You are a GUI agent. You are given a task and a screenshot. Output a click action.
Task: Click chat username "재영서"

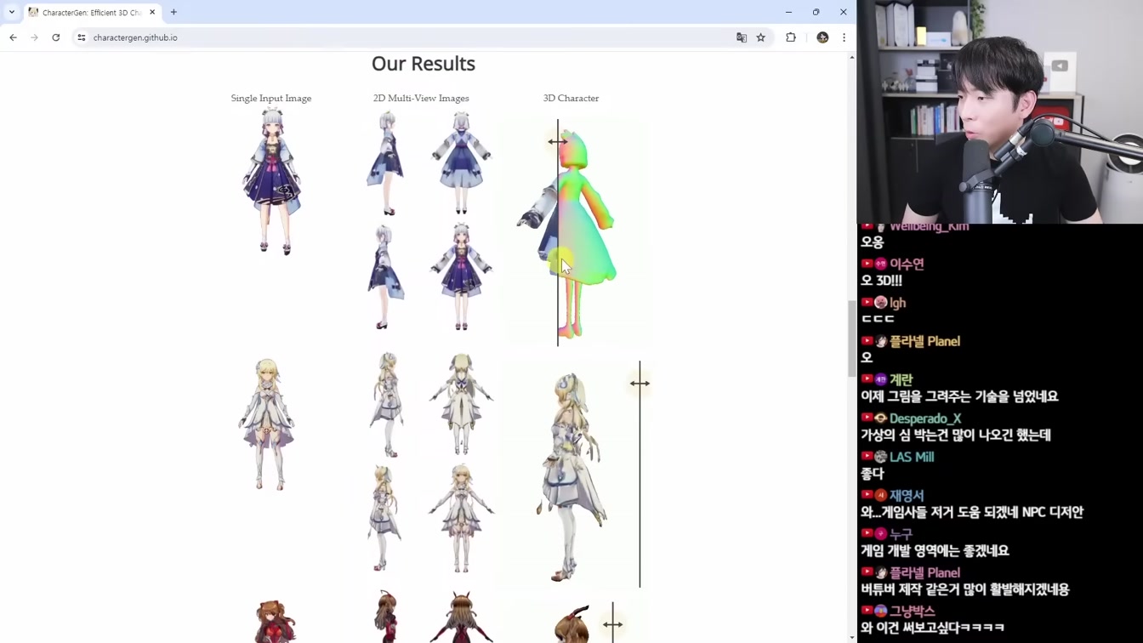pyautogui.click(x=907, y=496)
